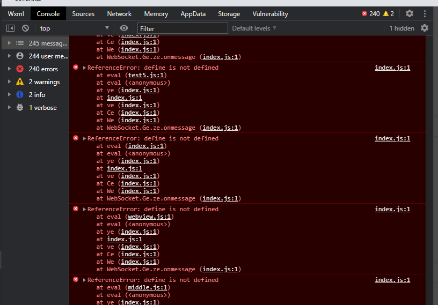
Task: Open the Storage tab
Action: tap(229, 14)
